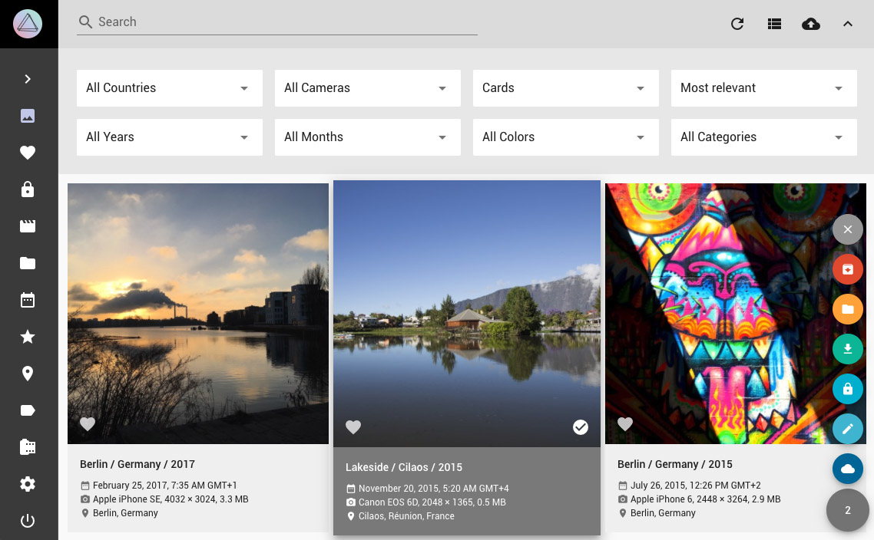874x540 pixels.
Task: Open the Calendar section in the sidebar
Action: (28, 300)
